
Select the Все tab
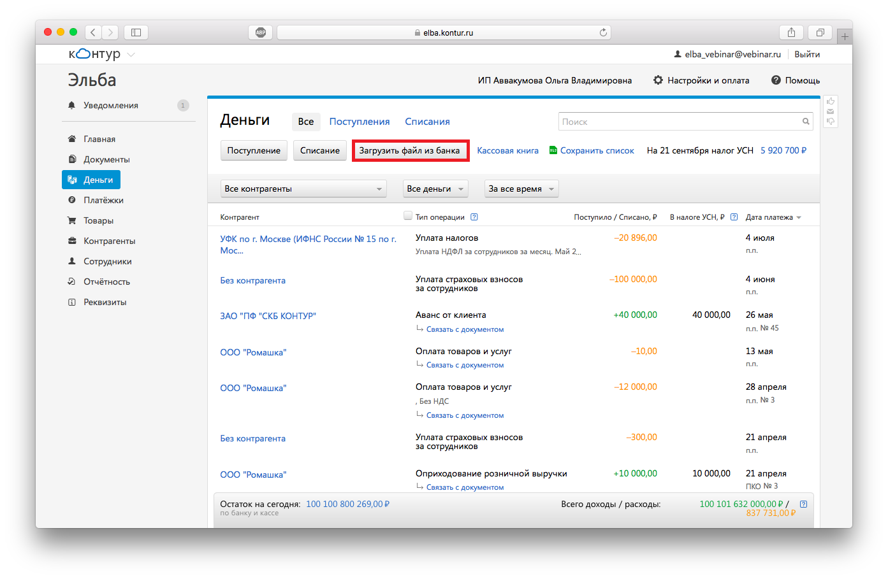tap(306, 122)
